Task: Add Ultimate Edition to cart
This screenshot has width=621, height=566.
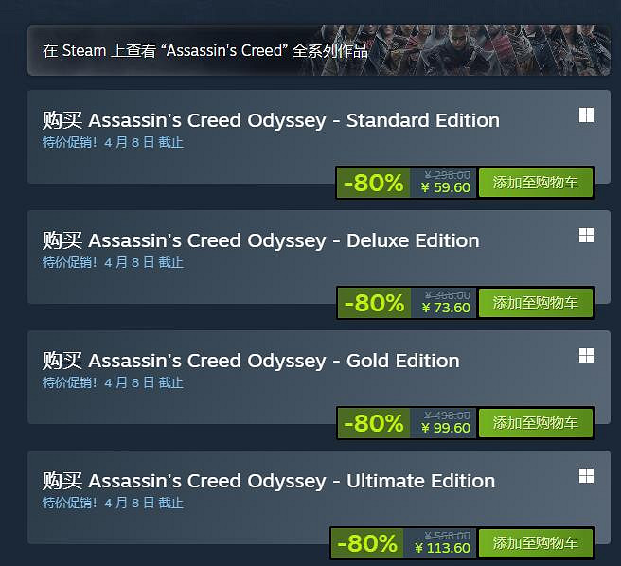Action: click(535, 543)
